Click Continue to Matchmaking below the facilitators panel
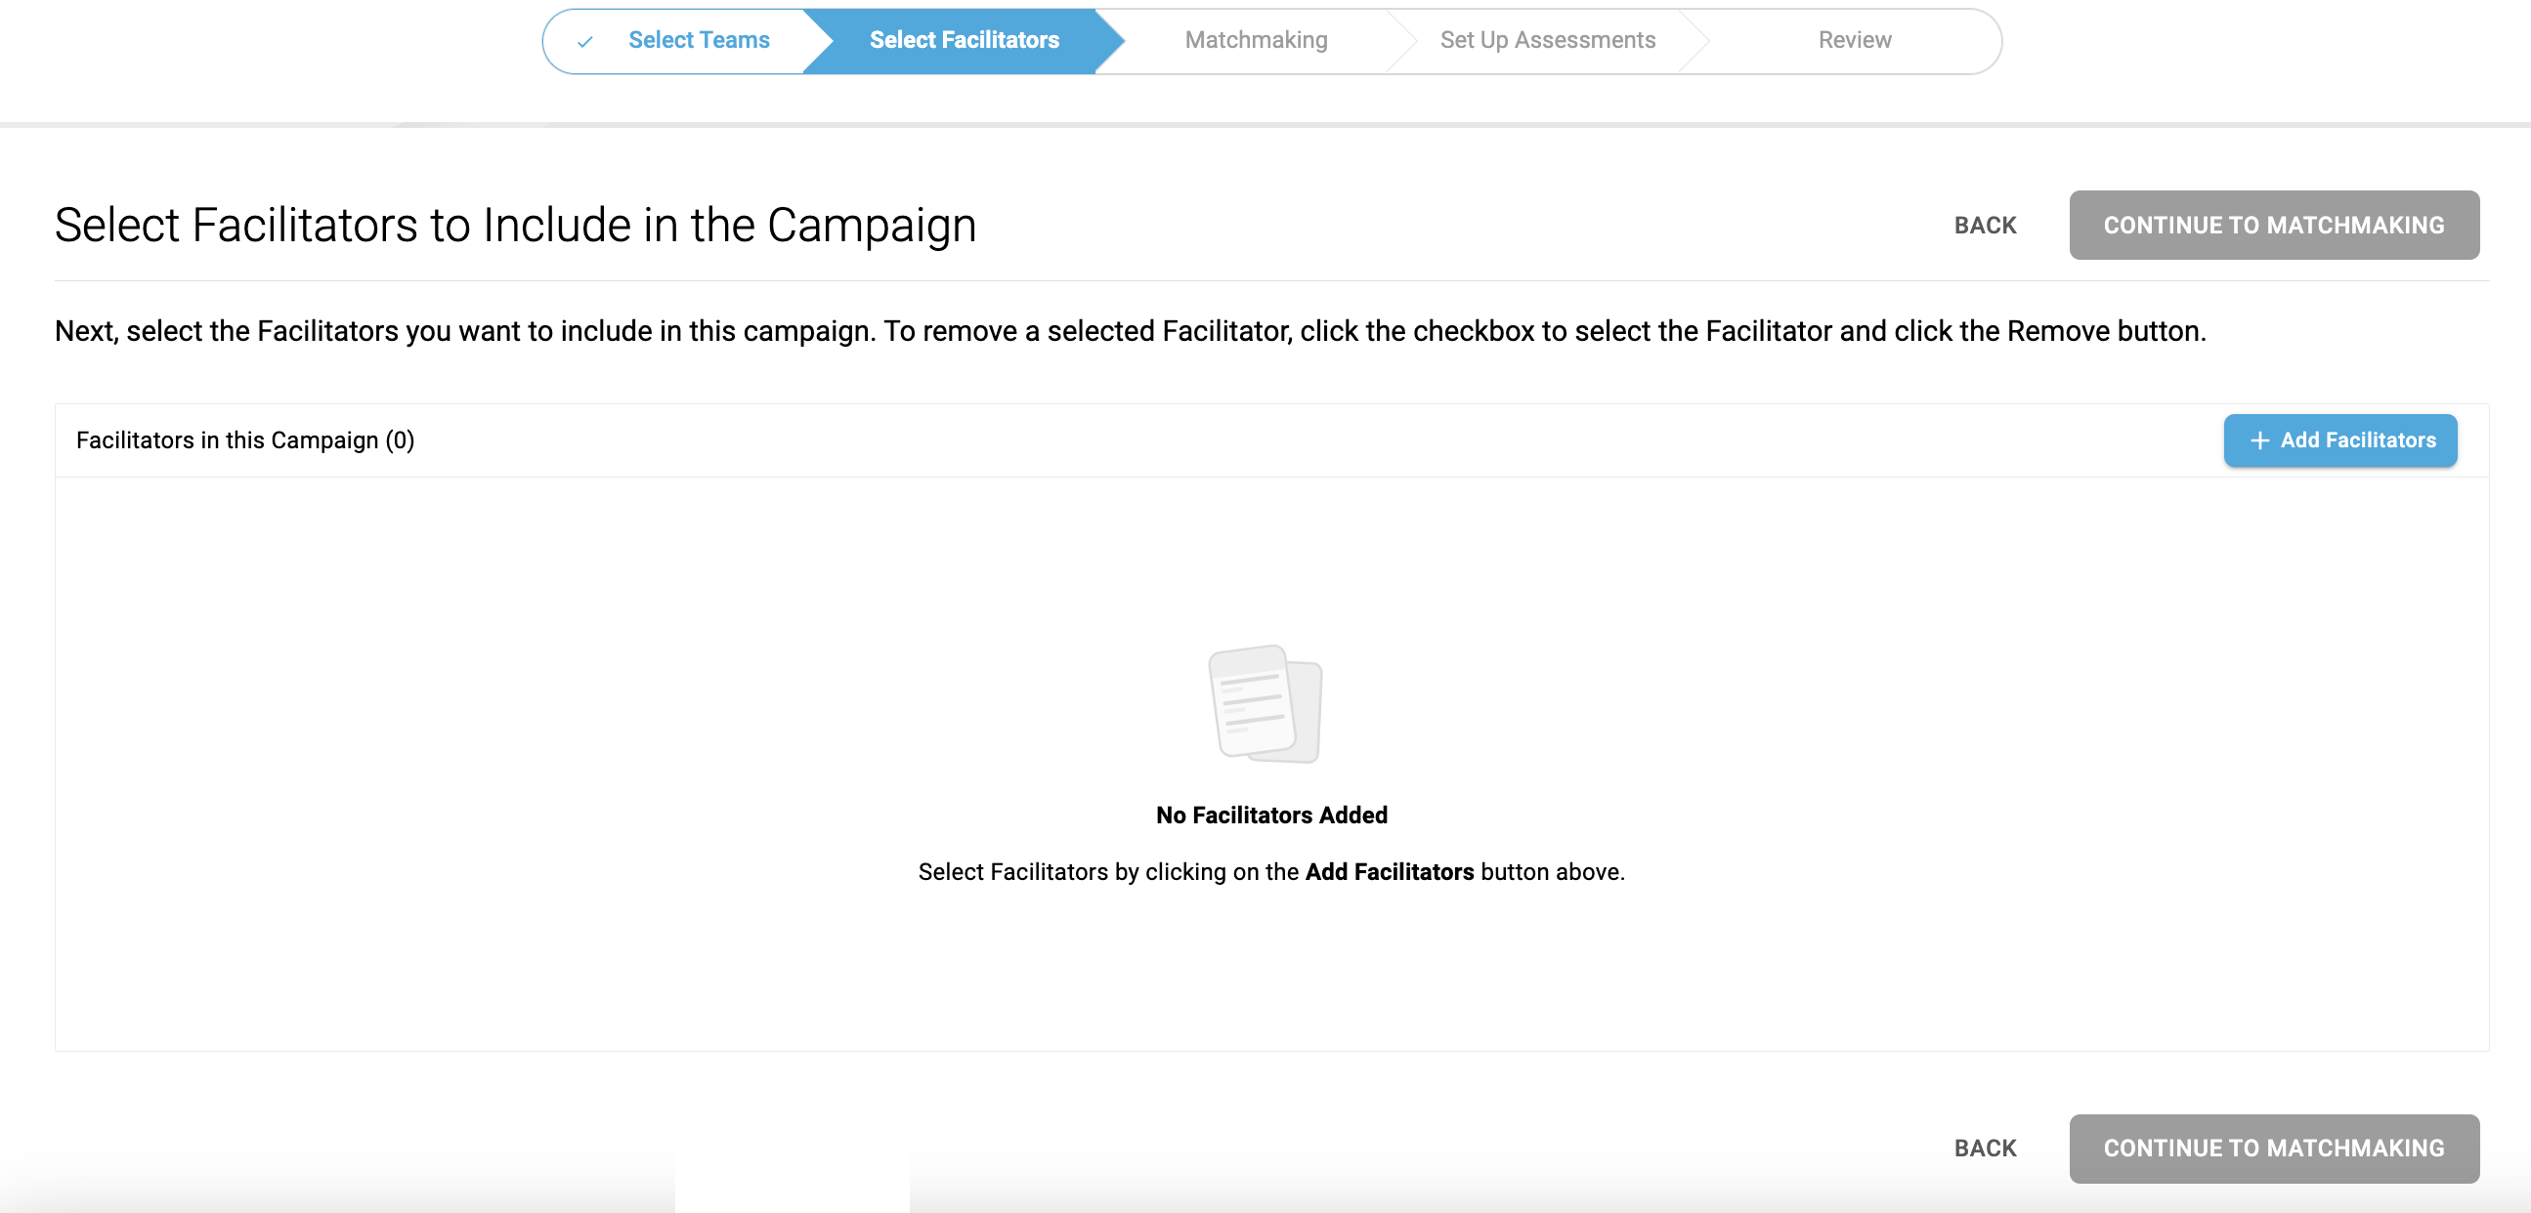The height and width of the screenshot is (1213, 2531). tap(2274, 1149)
